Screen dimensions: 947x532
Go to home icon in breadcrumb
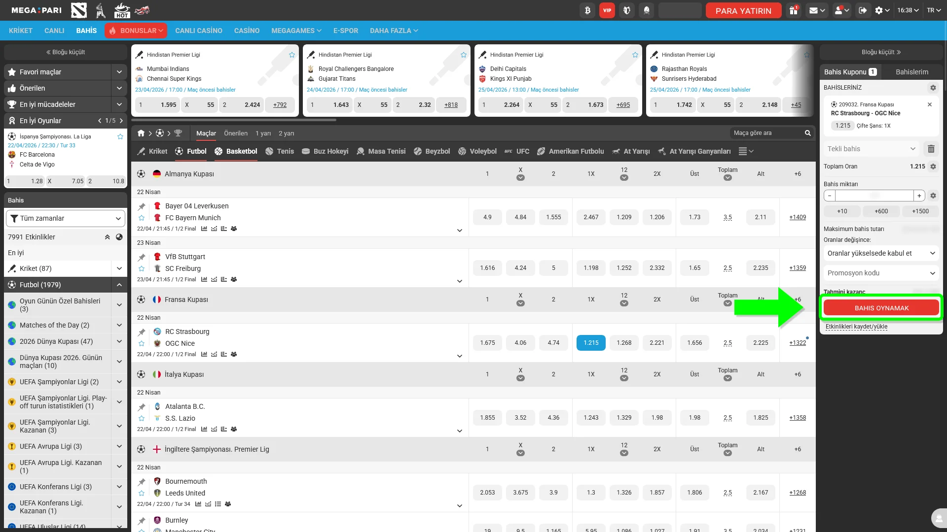click(x=141, y=133)
